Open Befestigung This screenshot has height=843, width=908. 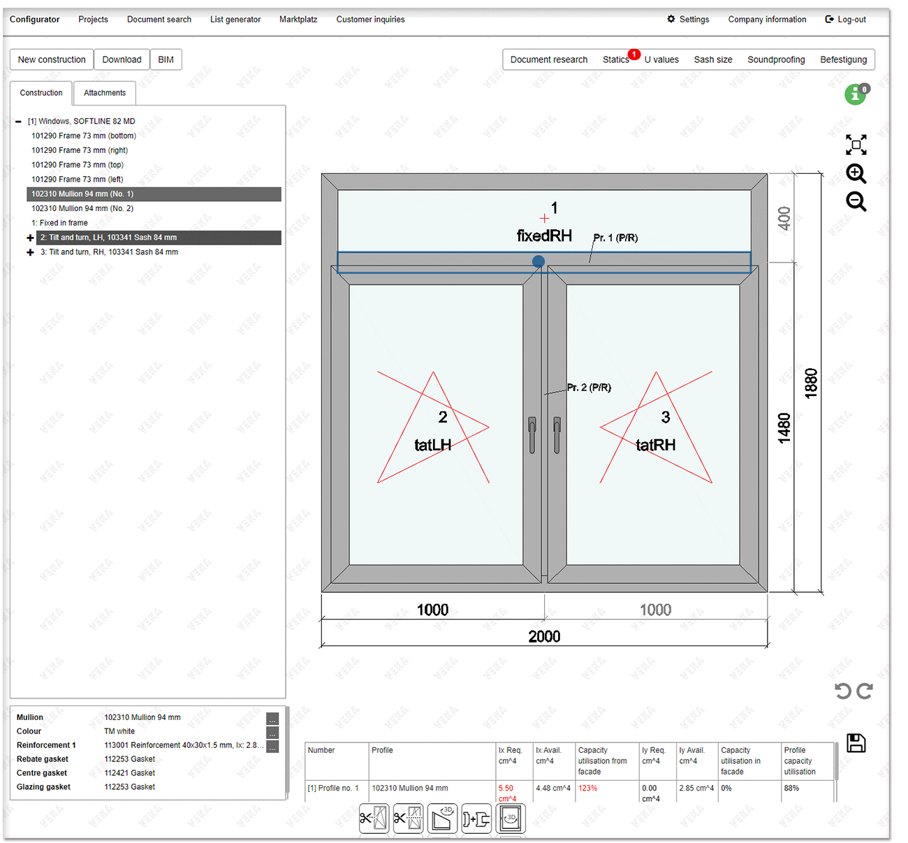tap(843, 60)
